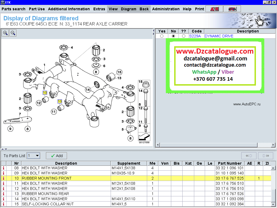Click the upper highlighted 10 label in diagram

pyautogui.click(x=45, y=93)
